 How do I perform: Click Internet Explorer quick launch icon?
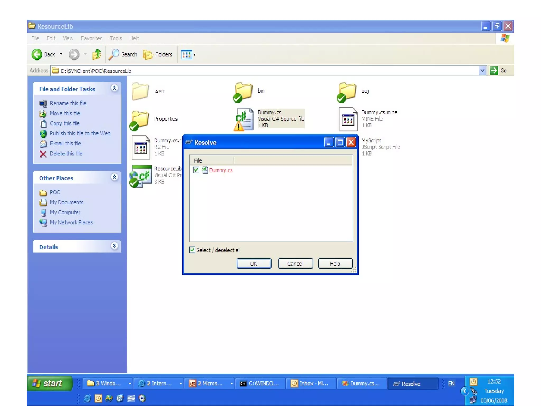[87, 398]
